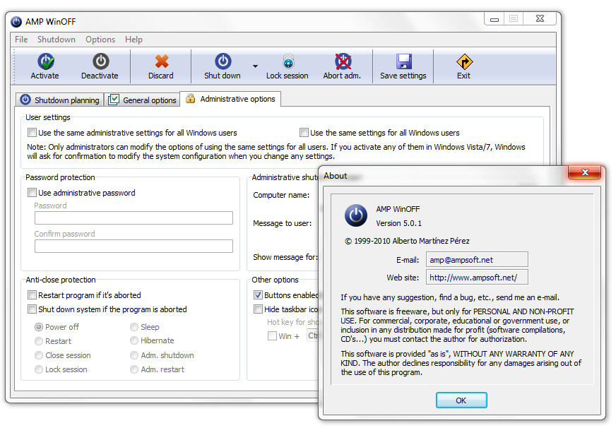The height and width of the screenshot is (428, 616).
Task: Select the Adm. restart radio button
Action: coord(134,369)
